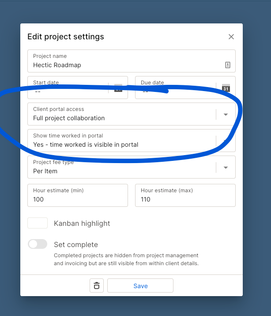Click the 'Kanban highlight' label text

(82, 224)
